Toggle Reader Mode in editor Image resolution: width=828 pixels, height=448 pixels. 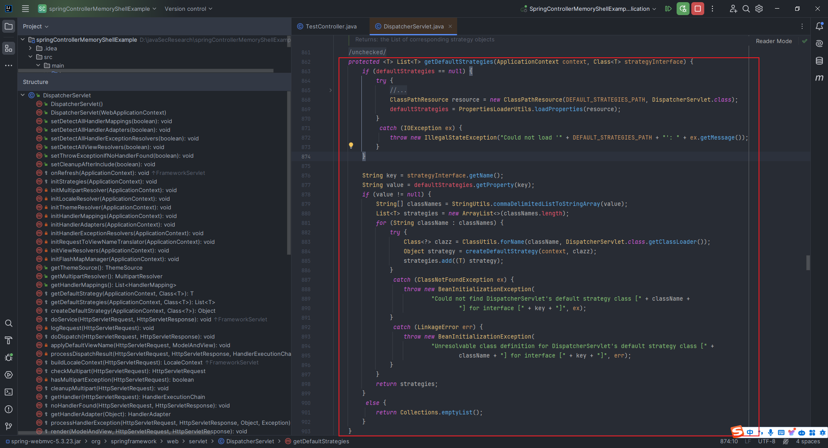click(x=774, y=41)
